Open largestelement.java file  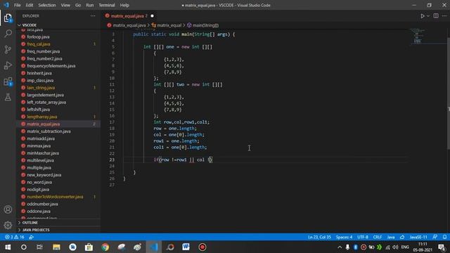45,95
